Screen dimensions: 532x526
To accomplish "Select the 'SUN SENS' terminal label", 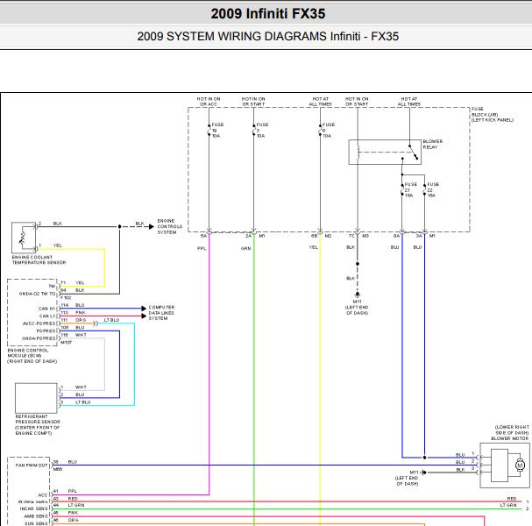I will pos(36,523).
